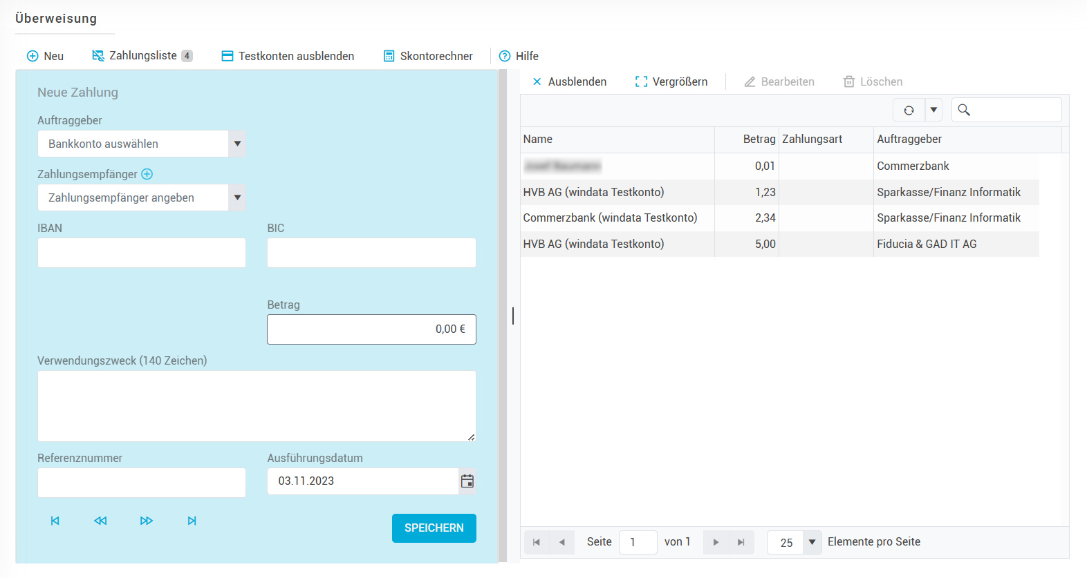This screenshot has height=578, width=1087.
Task: Go to previous record with rewind icon
Action: pyautogui.click(x=100, y=521)
